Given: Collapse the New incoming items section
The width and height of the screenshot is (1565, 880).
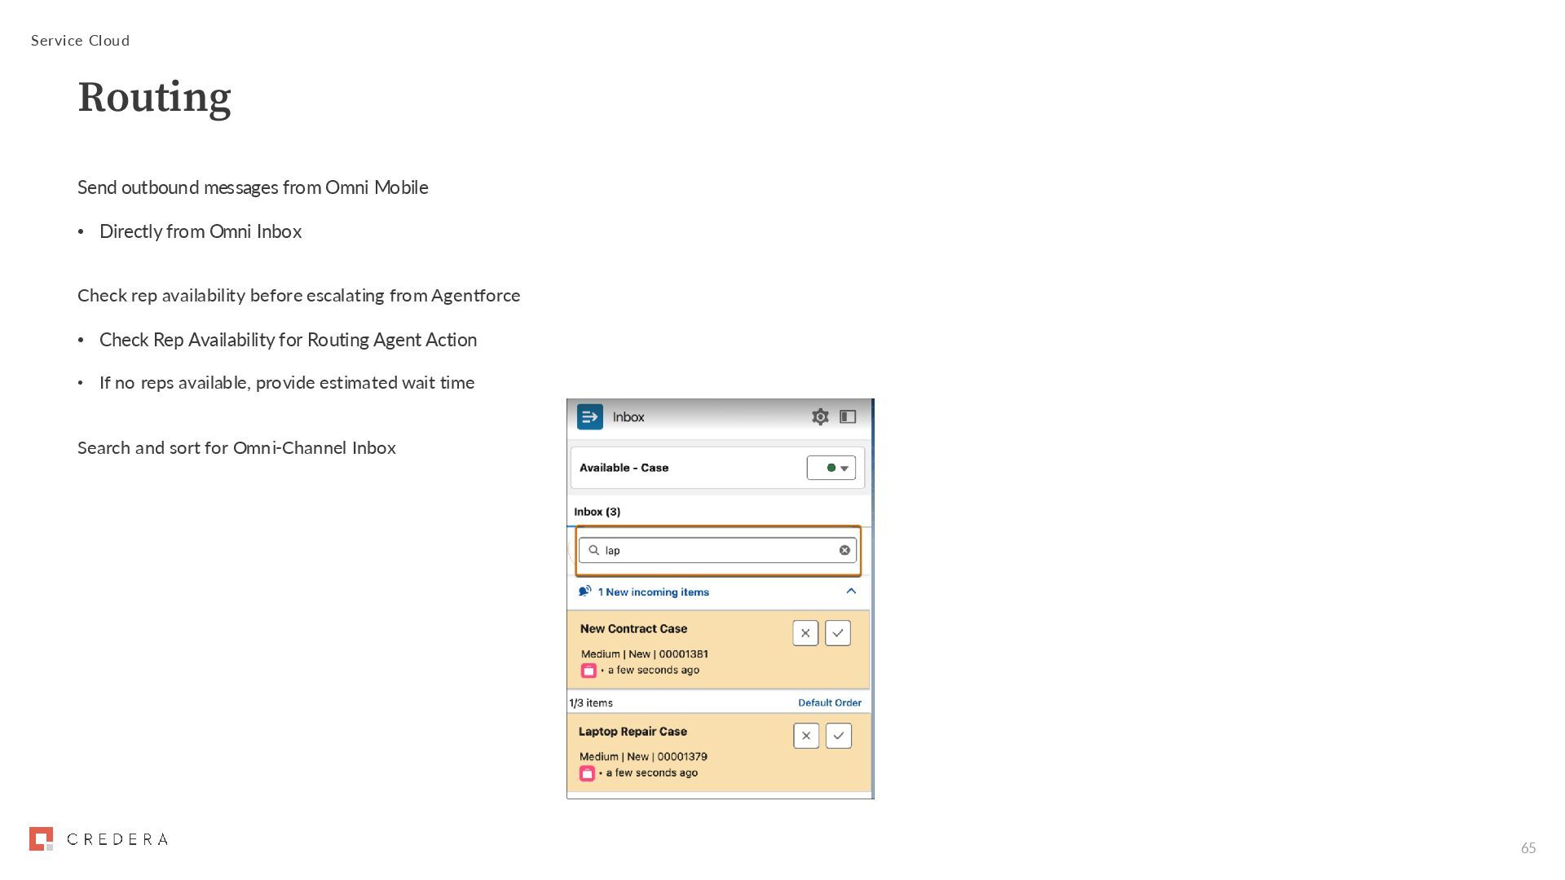Looking at the screenshot, I should click(x=851, y=592).
